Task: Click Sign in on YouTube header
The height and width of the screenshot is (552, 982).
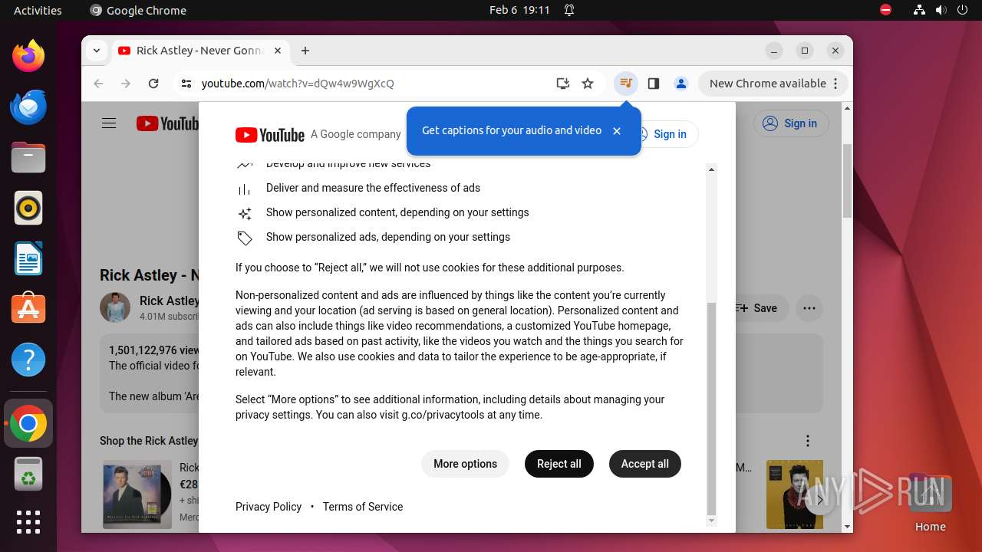Action: (791, 123)
